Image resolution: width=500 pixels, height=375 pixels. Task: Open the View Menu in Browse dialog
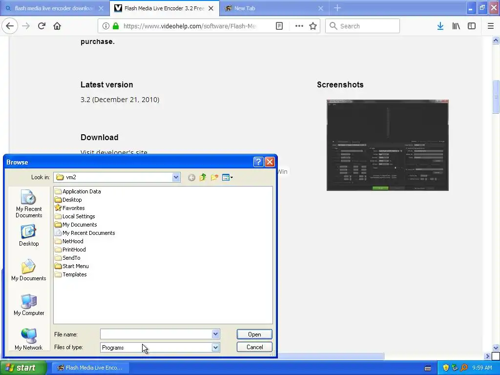tap(228, 177)
